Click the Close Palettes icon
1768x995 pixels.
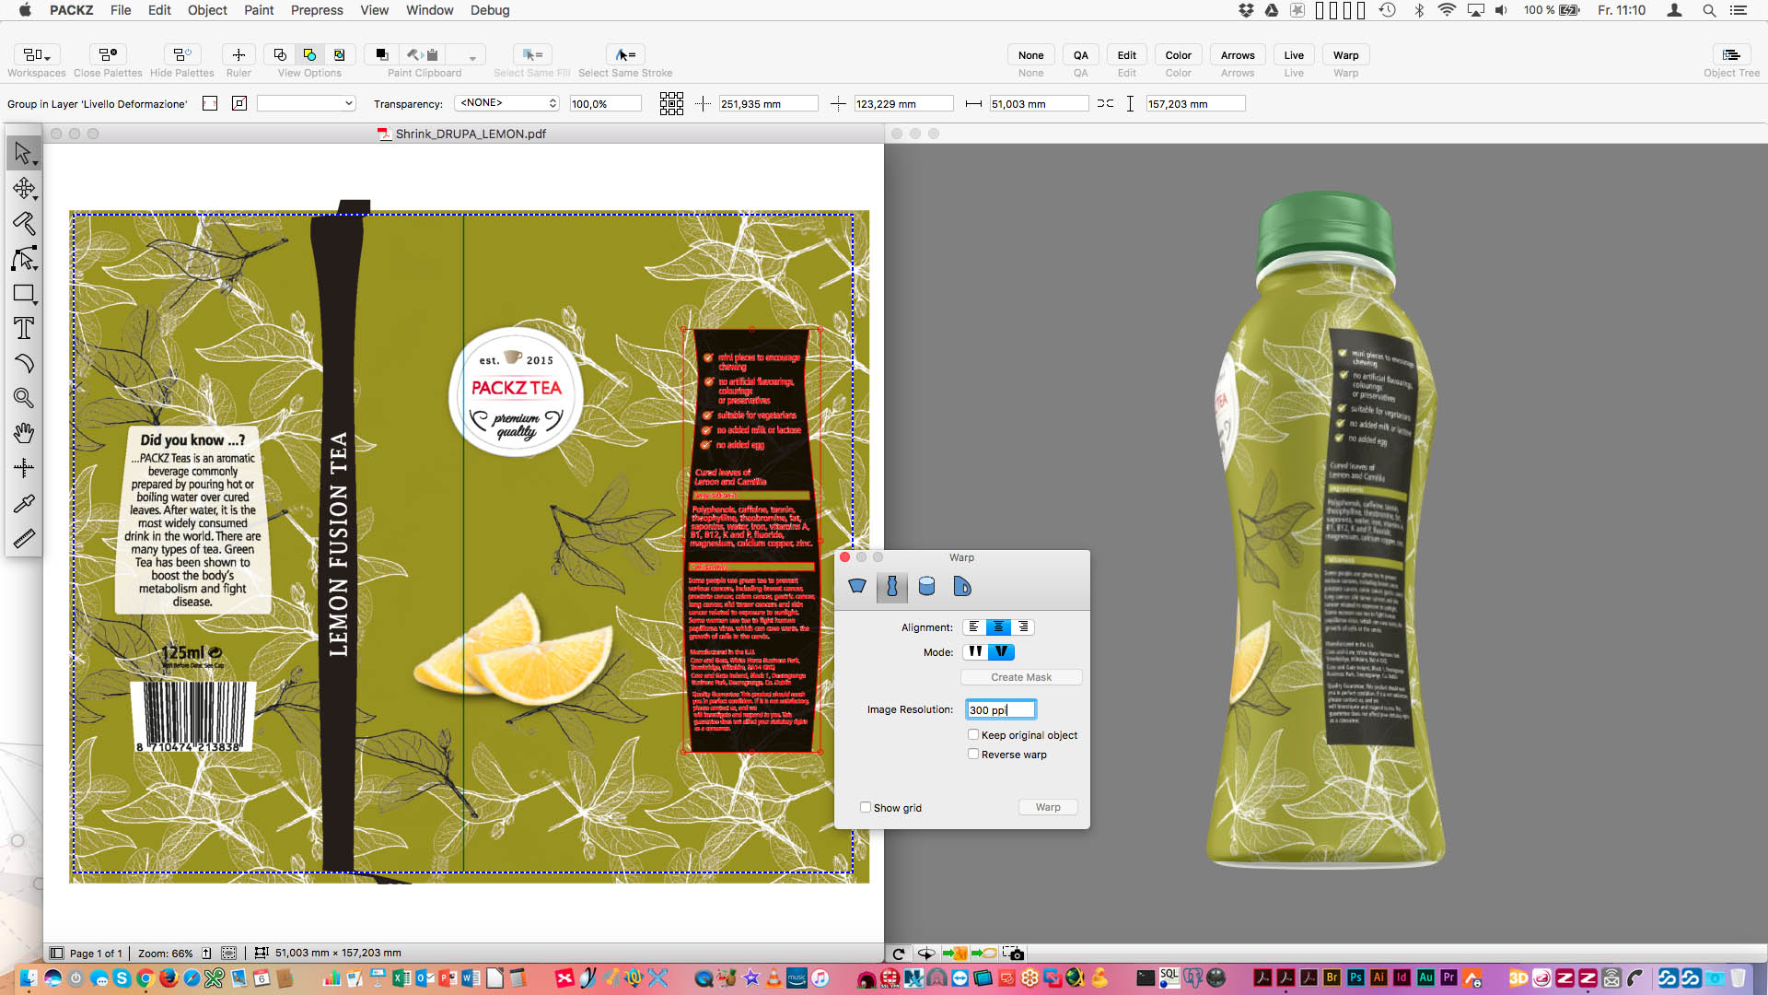point(108,55)
